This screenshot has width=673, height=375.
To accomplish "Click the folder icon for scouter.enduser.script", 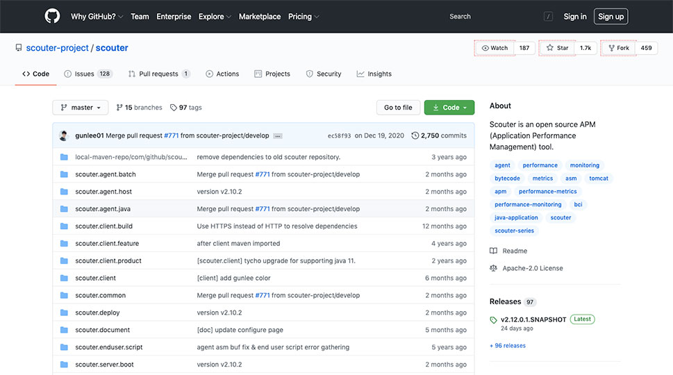I will pyautogui.click(x=64, y=347).
